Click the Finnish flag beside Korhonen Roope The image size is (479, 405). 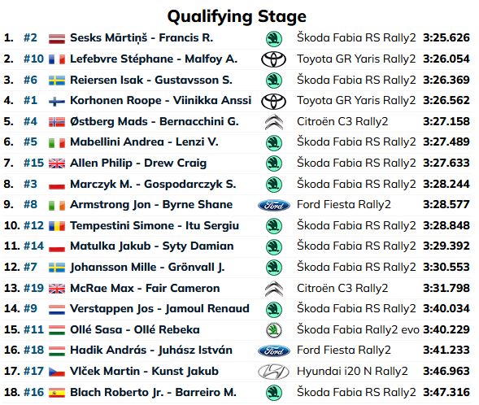pyautogui.click(x=57, y=101)
